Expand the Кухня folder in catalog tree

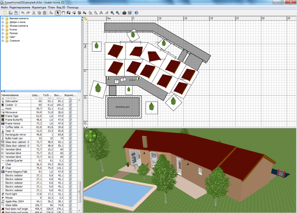[3, 30]
